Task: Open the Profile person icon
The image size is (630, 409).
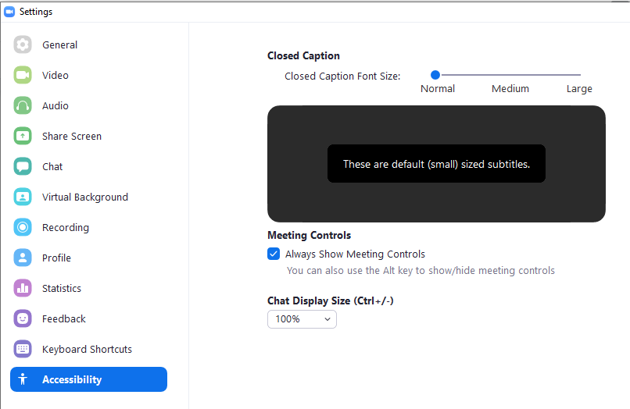Action: click(x=23, y=258)
